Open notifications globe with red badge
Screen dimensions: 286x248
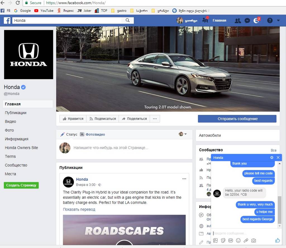click(256, 20)
